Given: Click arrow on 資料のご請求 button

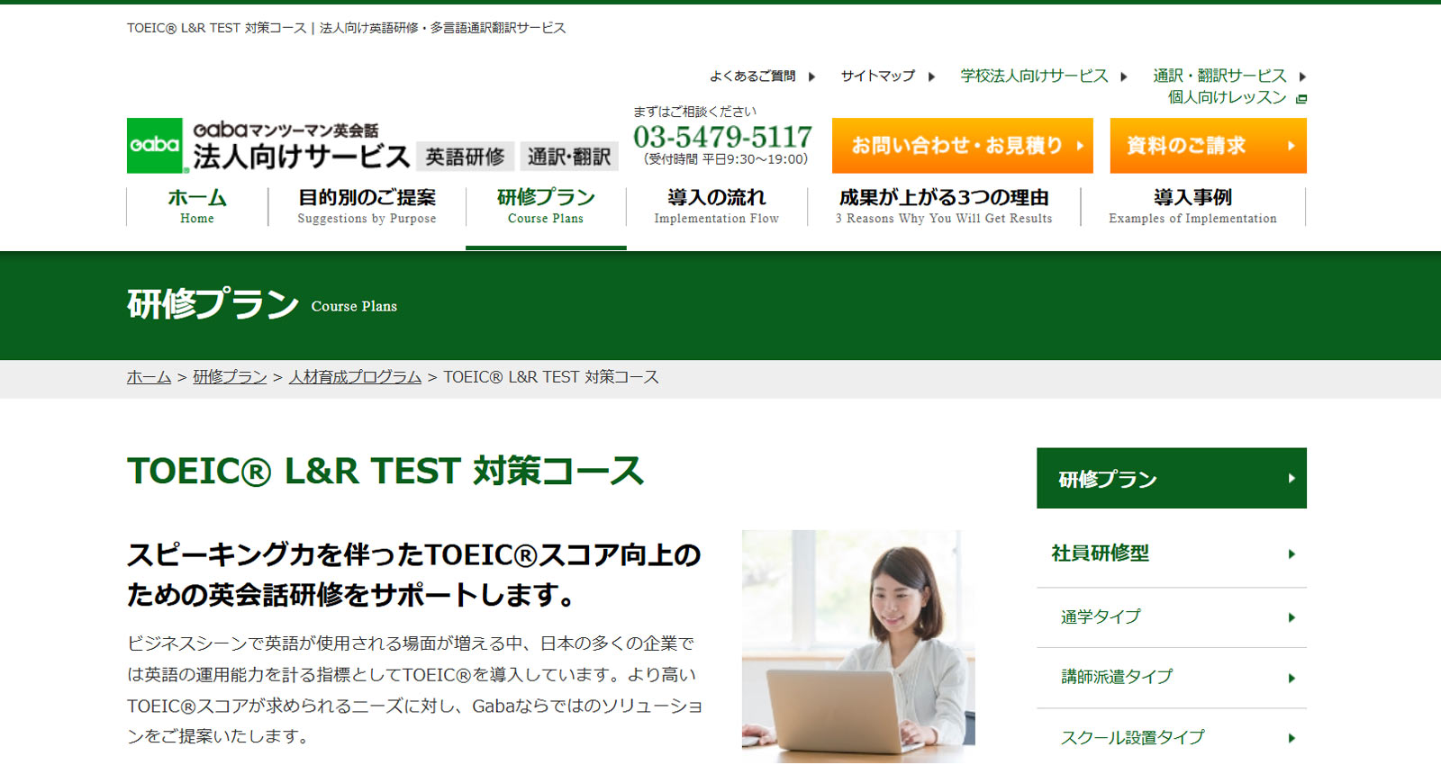Looking at the screenshot, I should click(1291, 145).
